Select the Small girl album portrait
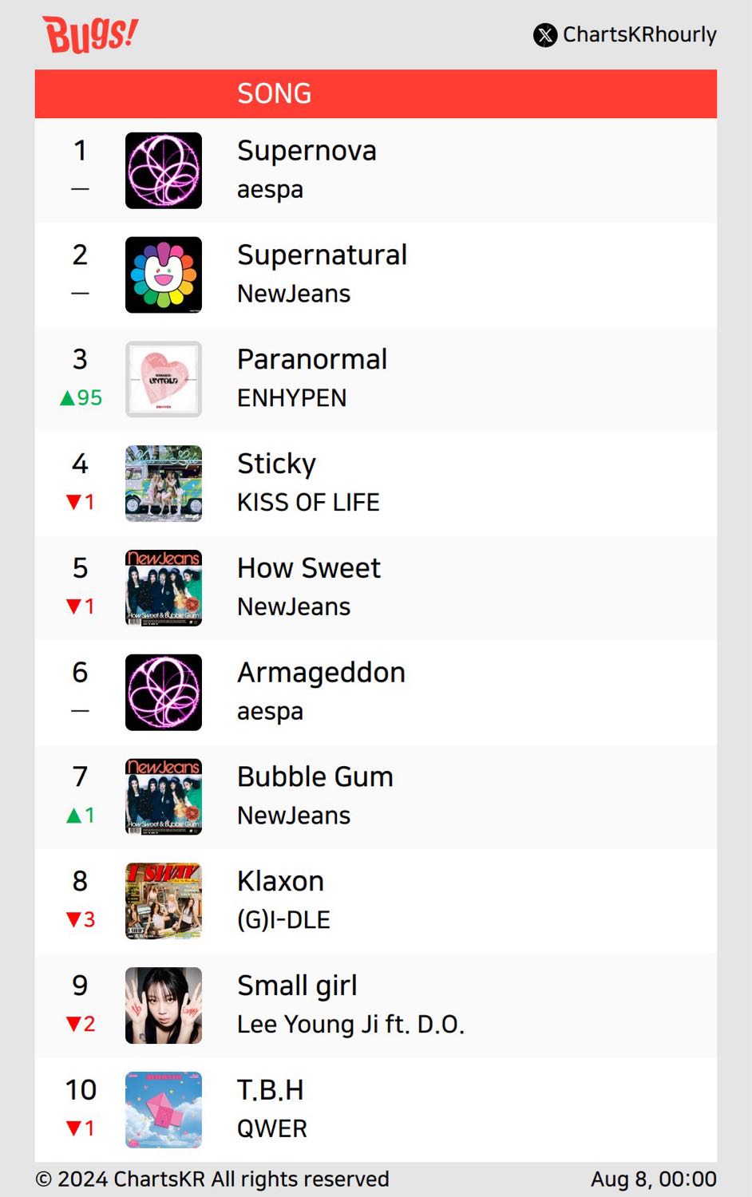The height and width of the screenshot is (1197, 752). click(164, 1005)
